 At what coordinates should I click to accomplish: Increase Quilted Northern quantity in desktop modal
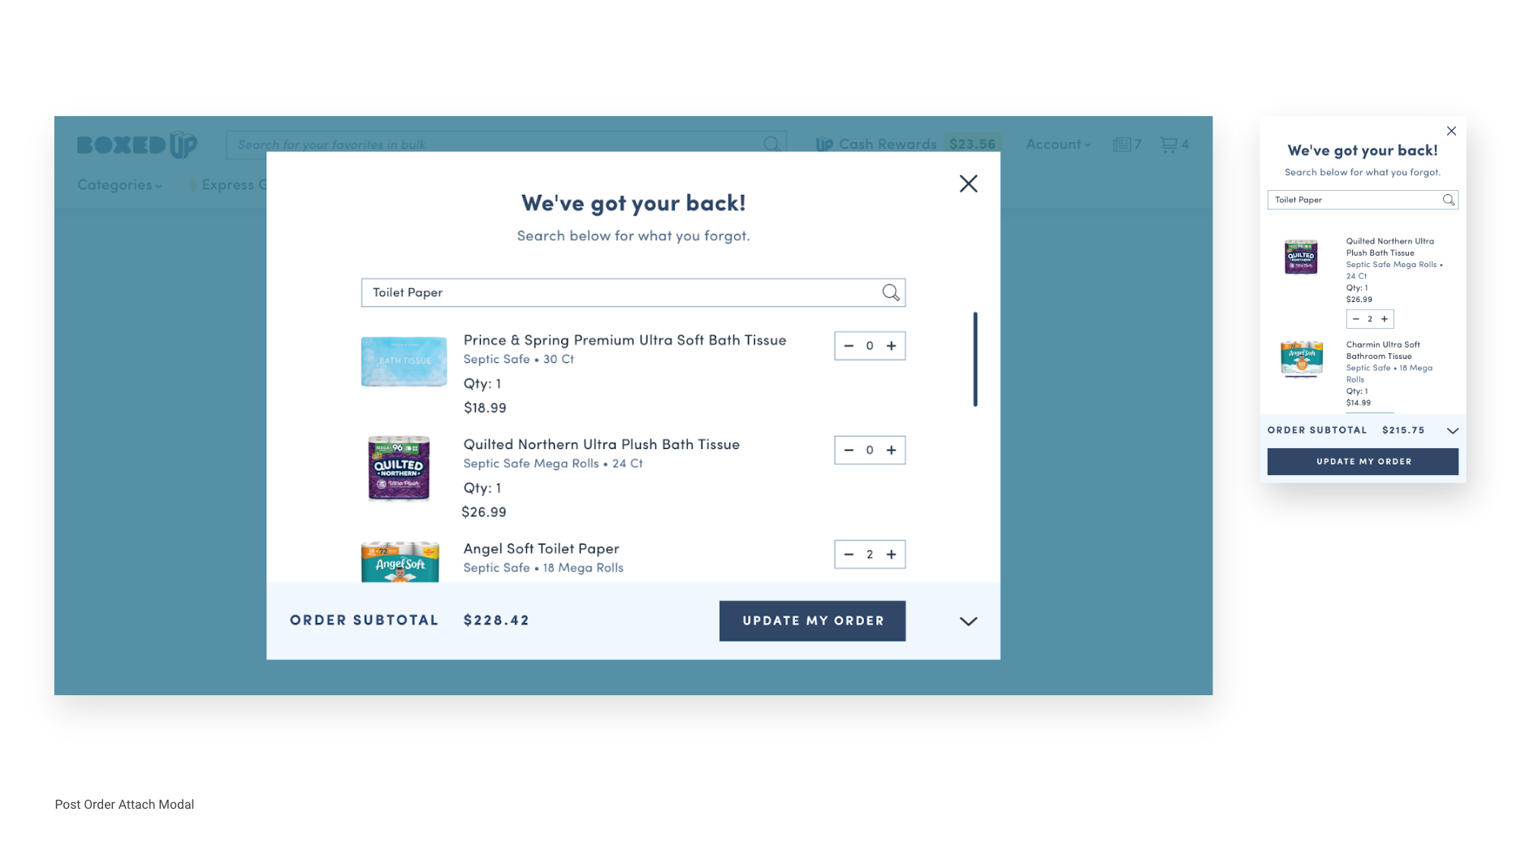pyautogui.click(x=892, y=450)
